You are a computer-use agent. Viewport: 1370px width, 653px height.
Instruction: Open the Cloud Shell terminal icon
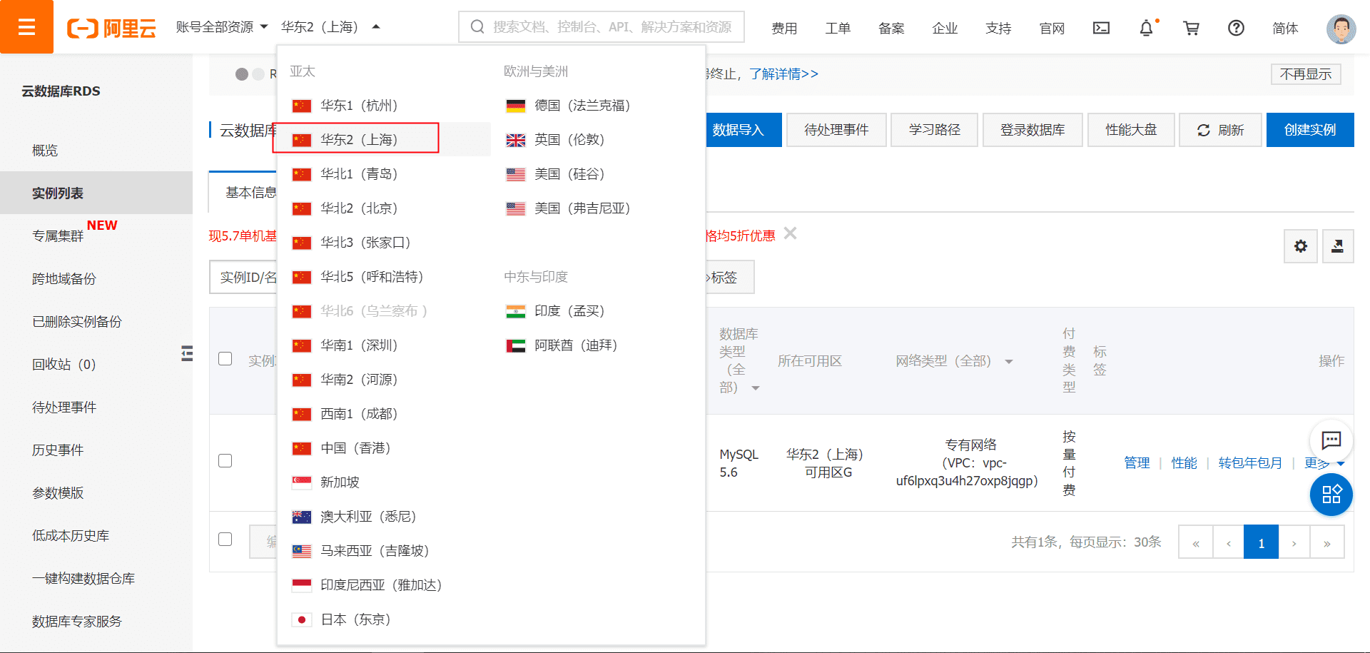tap(1101, 28)
